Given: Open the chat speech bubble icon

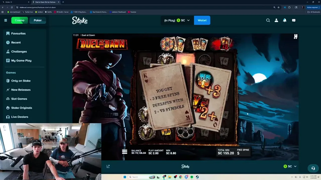Looking at the screenshot, I should pyautogui.click(x=294, y=20).
